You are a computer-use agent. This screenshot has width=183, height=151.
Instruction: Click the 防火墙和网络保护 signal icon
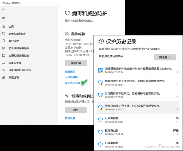(x=3, y=48)
